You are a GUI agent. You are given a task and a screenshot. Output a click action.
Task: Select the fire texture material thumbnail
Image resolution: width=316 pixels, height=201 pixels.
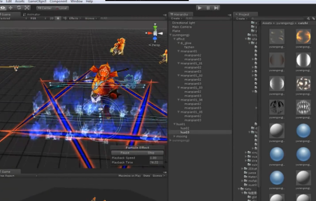[303, 36]
